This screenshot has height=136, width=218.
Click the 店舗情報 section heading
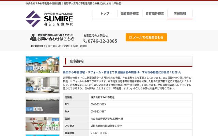[77, 61]
